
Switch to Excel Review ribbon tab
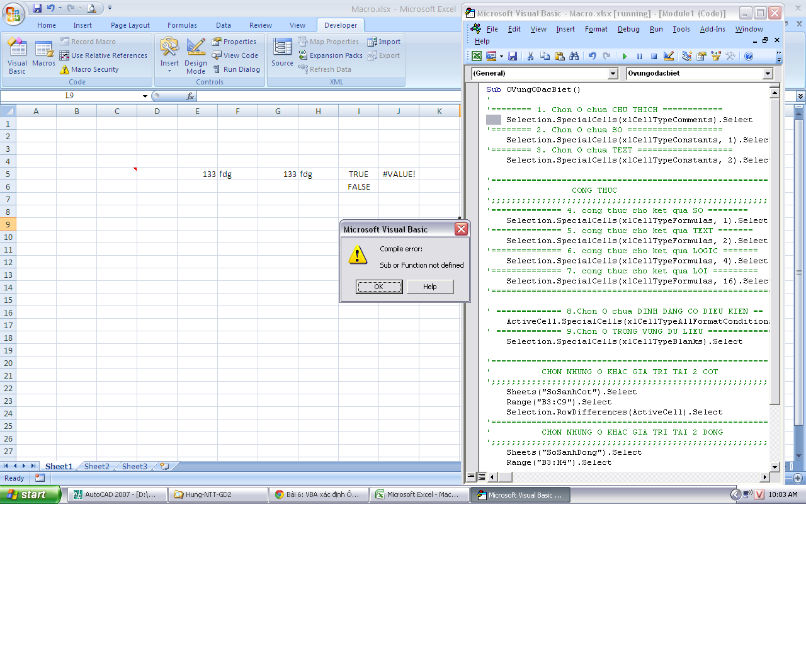coord(261,25)
